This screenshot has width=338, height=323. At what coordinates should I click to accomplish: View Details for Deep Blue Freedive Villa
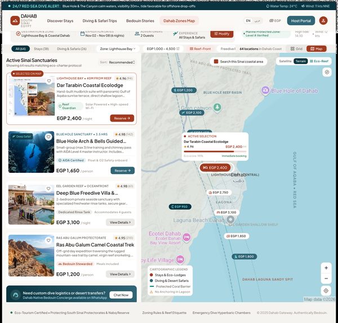pyautogui.click(x=120, y=222)
